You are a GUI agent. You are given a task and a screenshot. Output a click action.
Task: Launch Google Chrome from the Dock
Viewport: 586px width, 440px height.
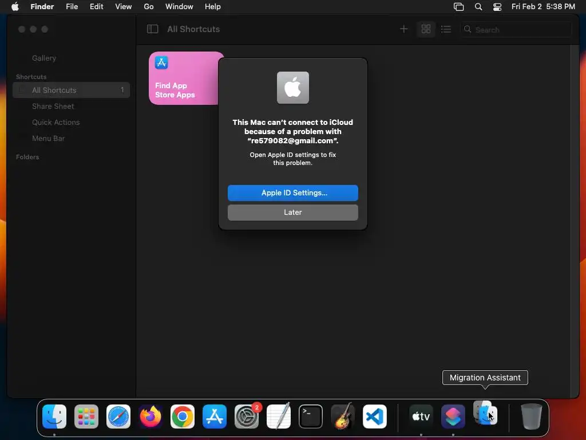(183, 417)
